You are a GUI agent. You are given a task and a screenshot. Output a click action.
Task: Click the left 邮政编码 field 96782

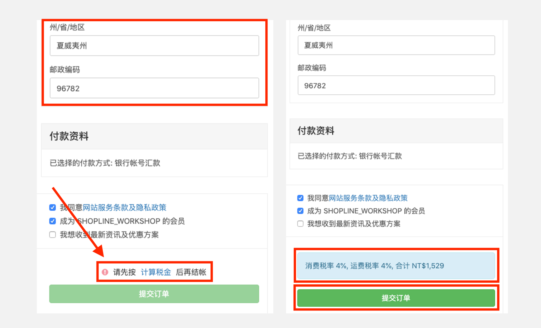pyautogui.click(x=154, y=88)
